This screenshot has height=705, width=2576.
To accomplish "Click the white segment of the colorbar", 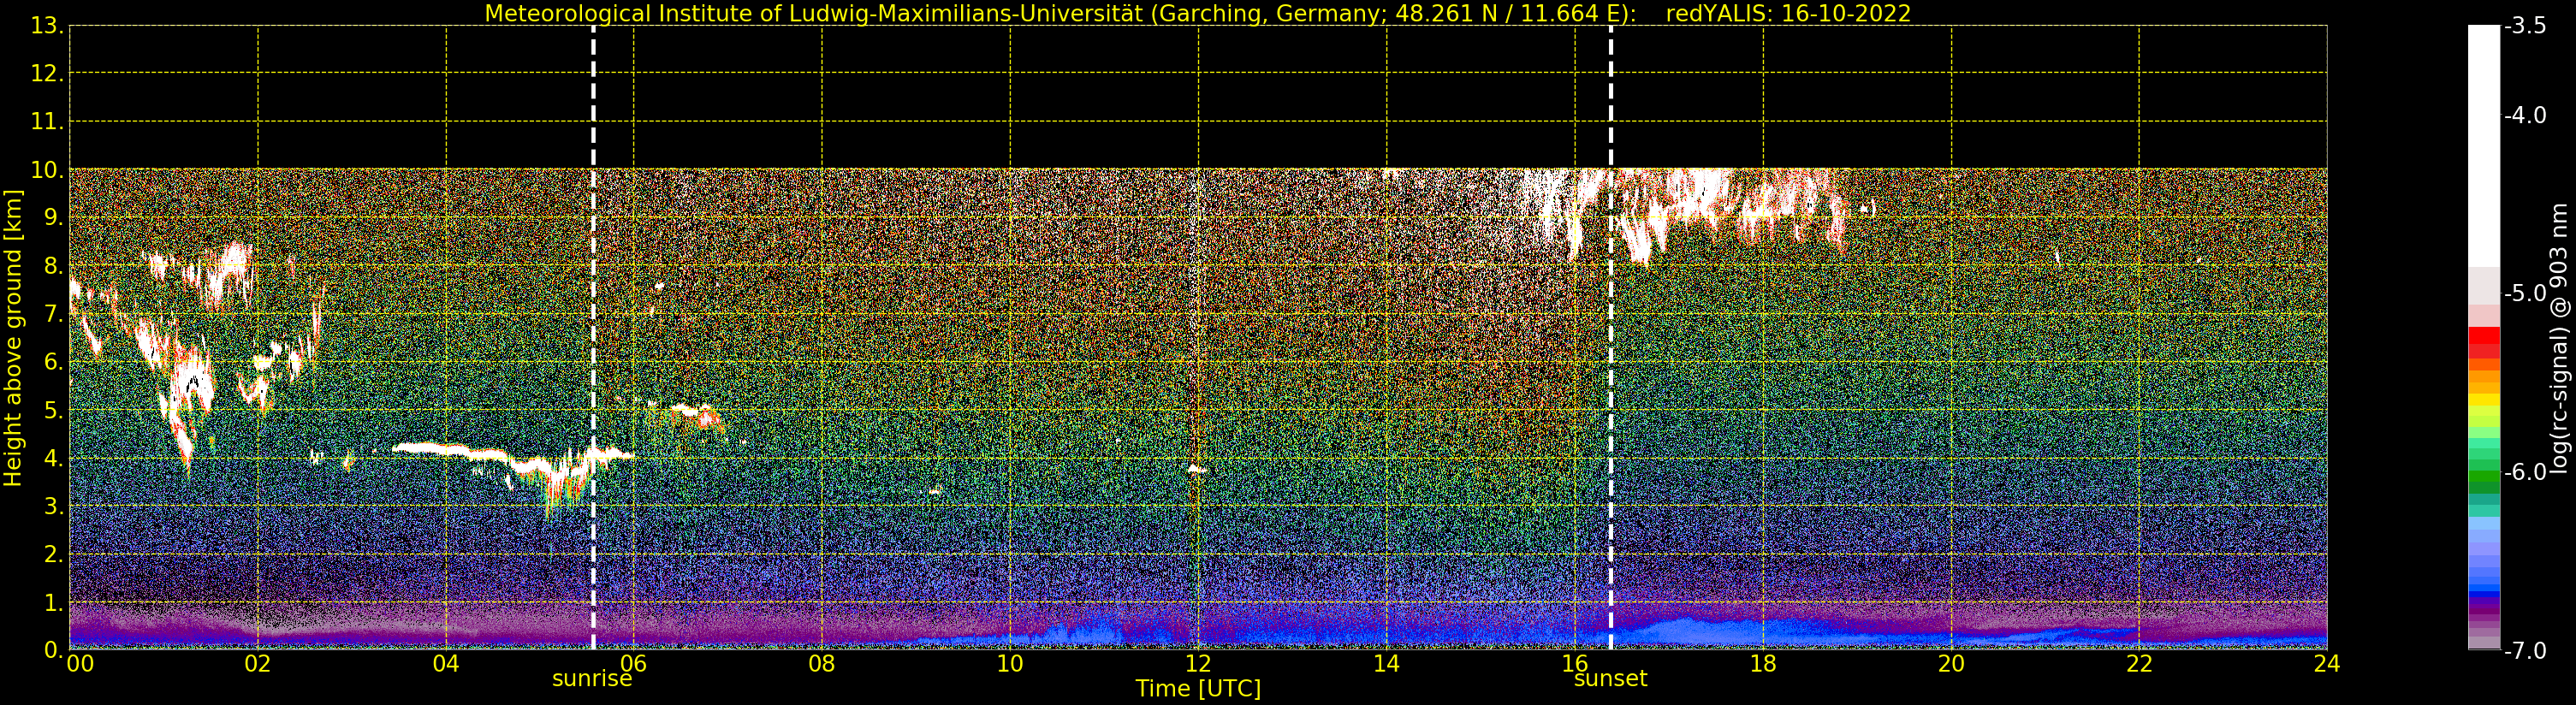I will [2484, 145].
